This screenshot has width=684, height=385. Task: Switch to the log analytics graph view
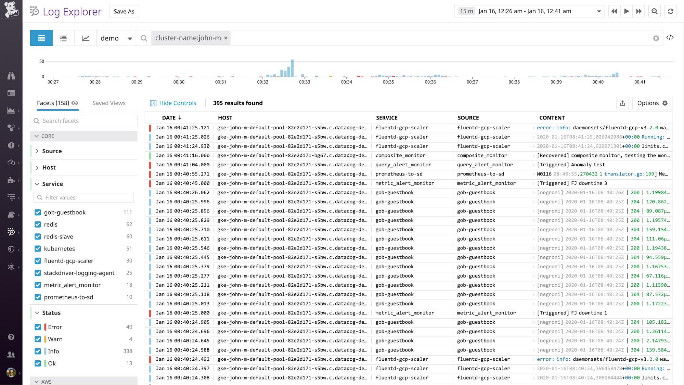point(85,38)
